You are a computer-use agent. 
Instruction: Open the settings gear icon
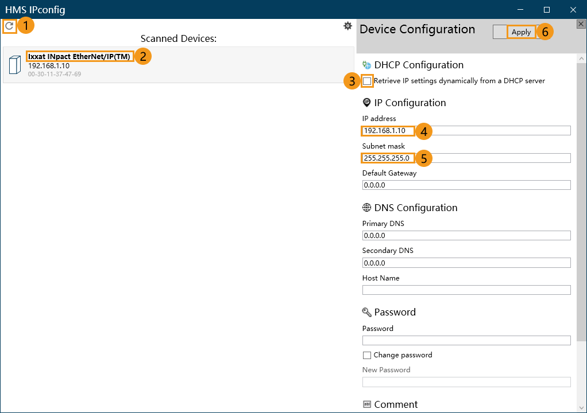[347, 26]
